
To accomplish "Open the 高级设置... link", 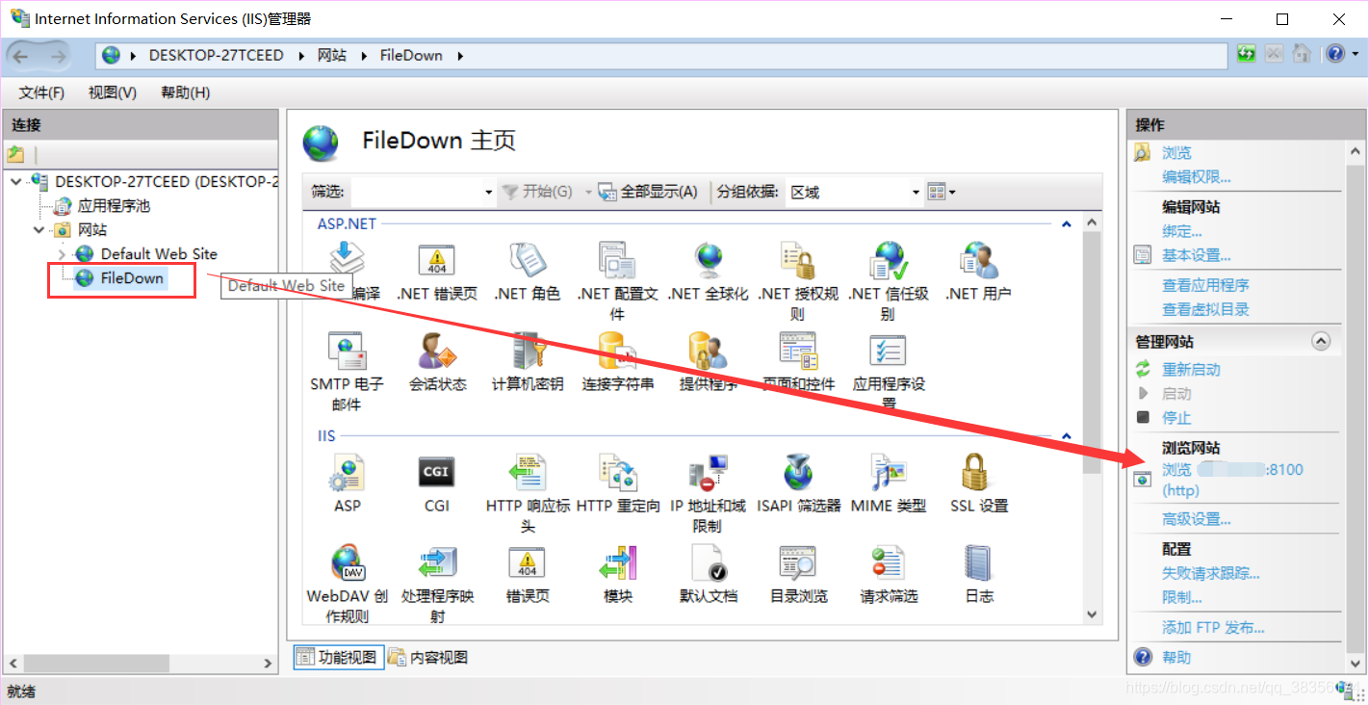I will 1197,519.
